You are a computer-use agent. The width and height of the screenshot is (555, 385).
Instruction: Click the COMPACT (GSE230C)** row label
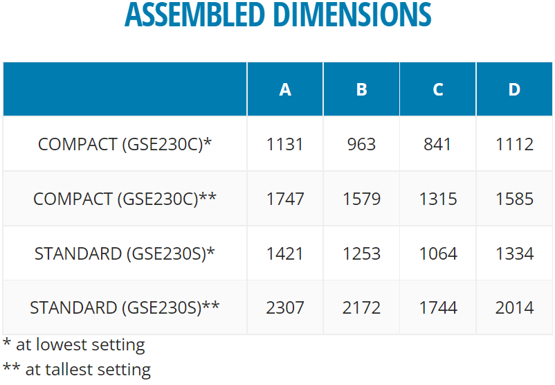pos(125,199)
